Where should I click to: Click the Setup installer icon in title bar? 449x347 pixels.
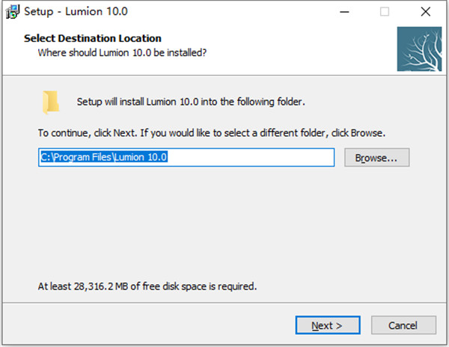coord(12,12)
